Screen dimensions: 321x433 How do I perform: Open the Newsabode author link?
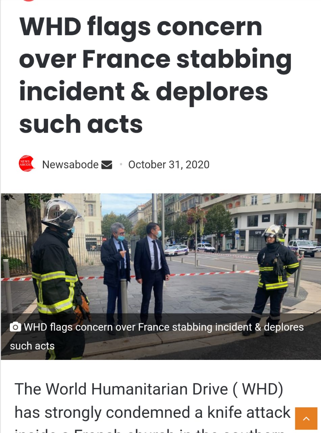(70, 165)
